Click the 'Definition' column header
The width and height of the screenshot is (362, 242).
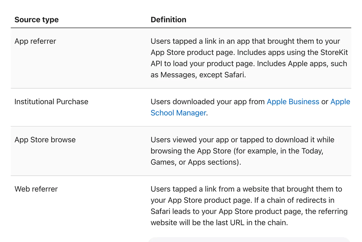pyautogui.click(x=168, y=20)
